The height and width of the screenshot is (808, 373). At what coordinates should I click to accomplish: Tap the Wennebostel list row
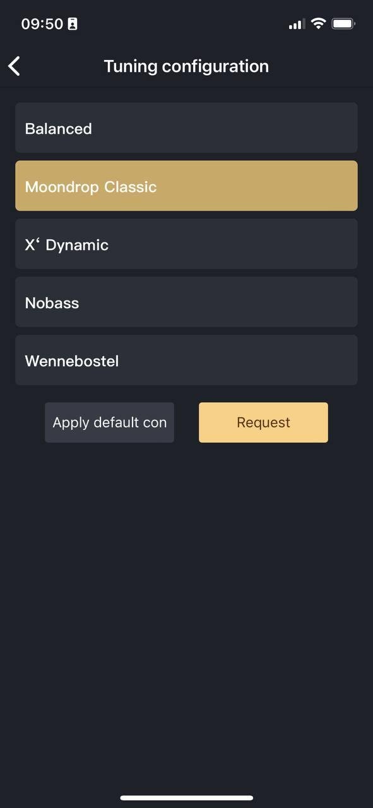click(186, 360)
